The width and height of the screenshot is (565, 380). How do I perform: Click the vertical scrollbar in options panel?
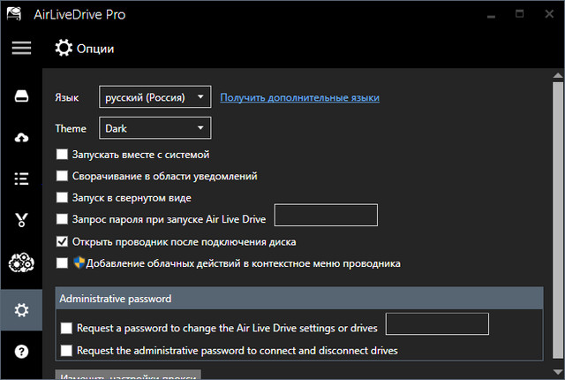pos(557,221)
